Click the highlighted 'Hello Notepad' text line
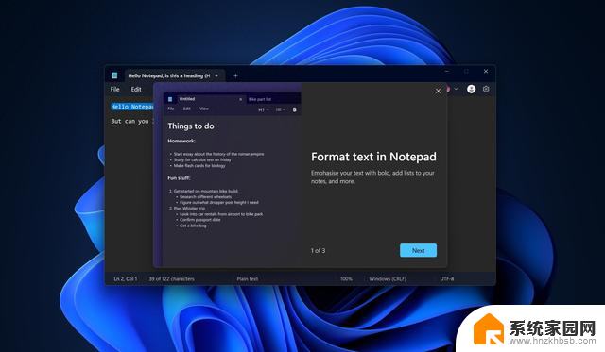The height and width of the screenshot is (352, 605). (132, 107)
